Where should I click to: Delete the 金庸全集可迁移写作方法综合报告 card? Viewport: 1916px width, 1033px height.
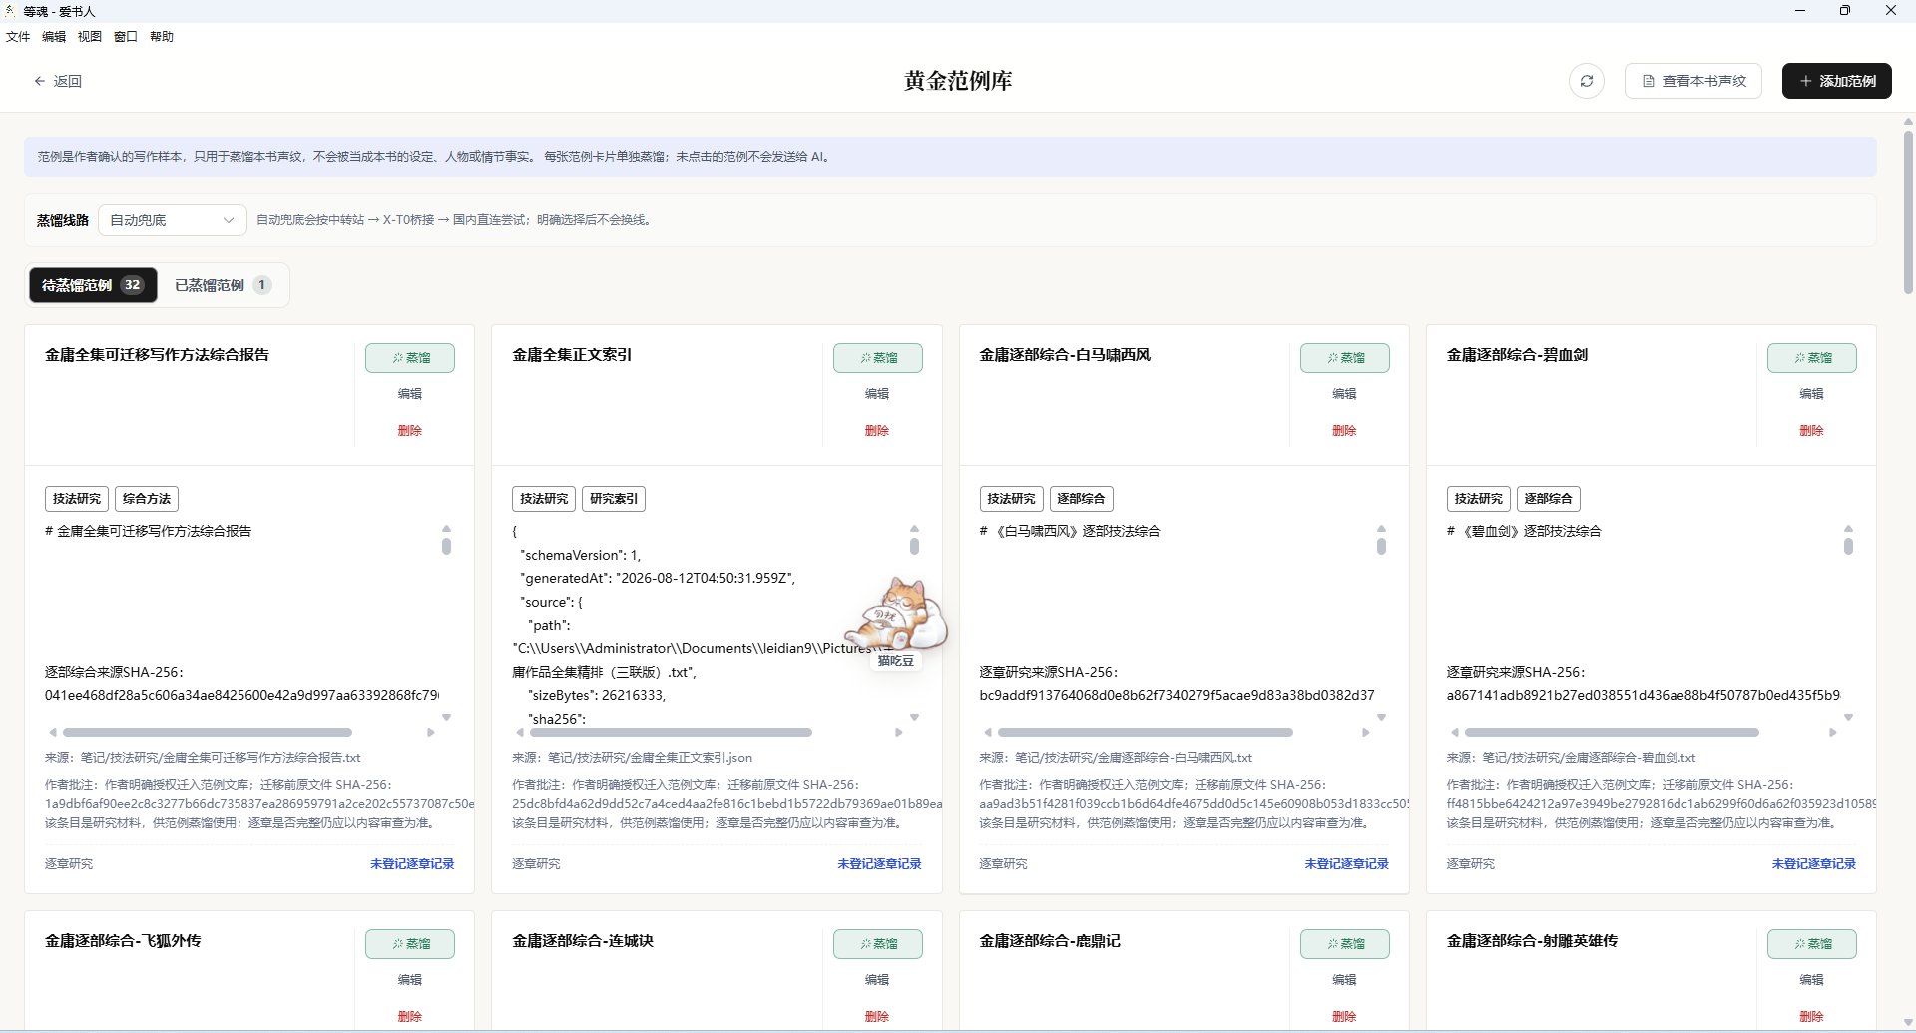coord(410,431)
